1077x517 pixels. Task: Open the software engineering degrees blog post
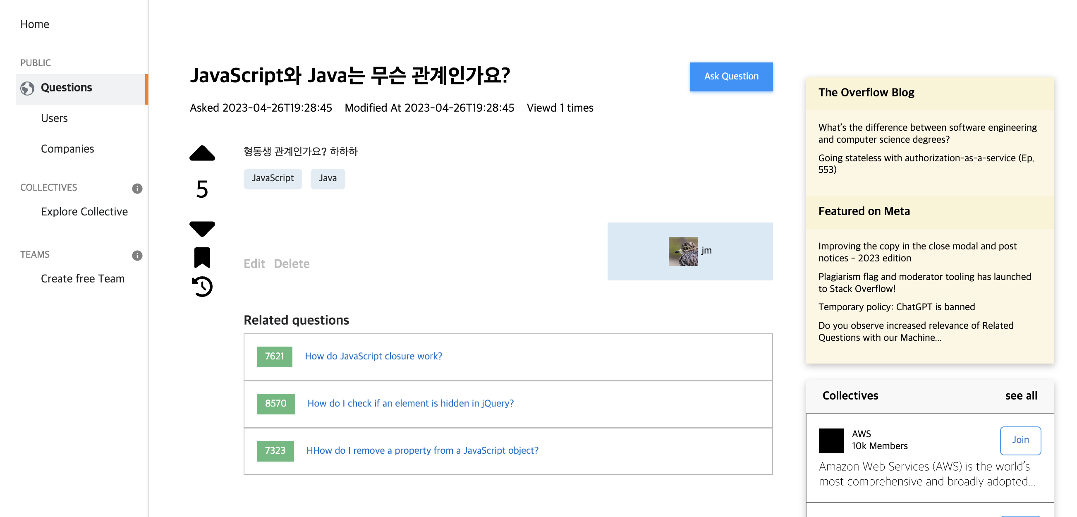pos(927,133)
